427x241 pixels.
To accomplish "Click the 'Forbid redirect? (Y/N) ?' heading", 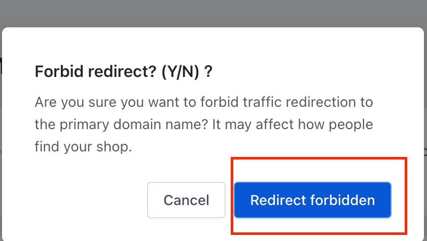I will pyautogui.click(x=123, y=72).
